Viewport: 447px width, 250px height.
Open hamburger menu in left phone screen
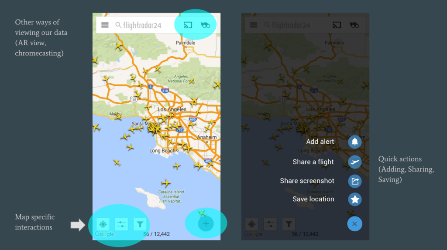click(105, 25)
